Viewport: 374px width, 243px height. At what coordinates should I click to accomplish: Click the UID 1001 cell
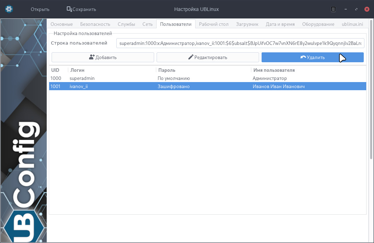click(x=55, y=86)
